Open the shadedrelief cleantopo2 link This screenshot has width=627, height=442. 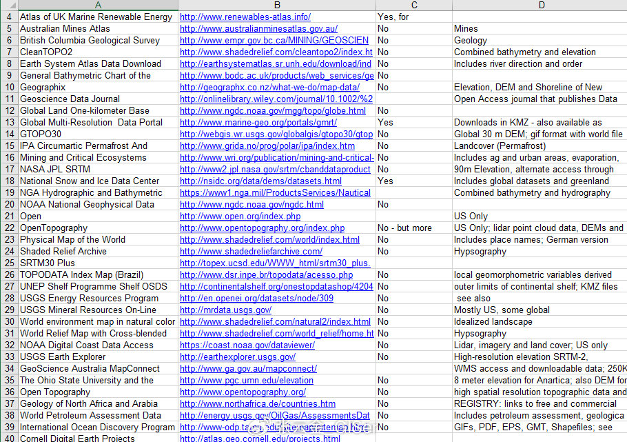click(x=276, y=52)
